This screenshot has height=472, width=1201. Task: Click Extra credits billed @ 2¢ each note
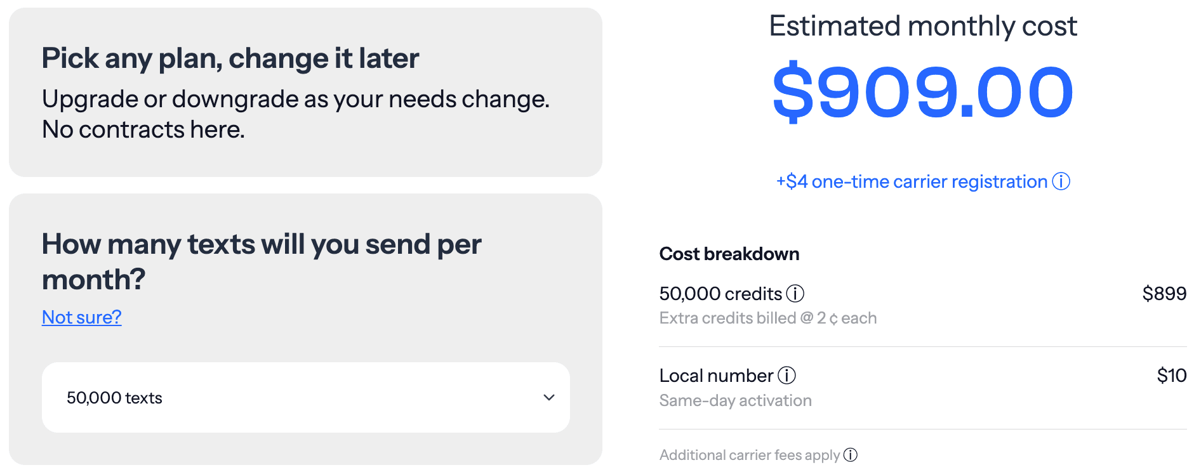[x=768, y=318]
